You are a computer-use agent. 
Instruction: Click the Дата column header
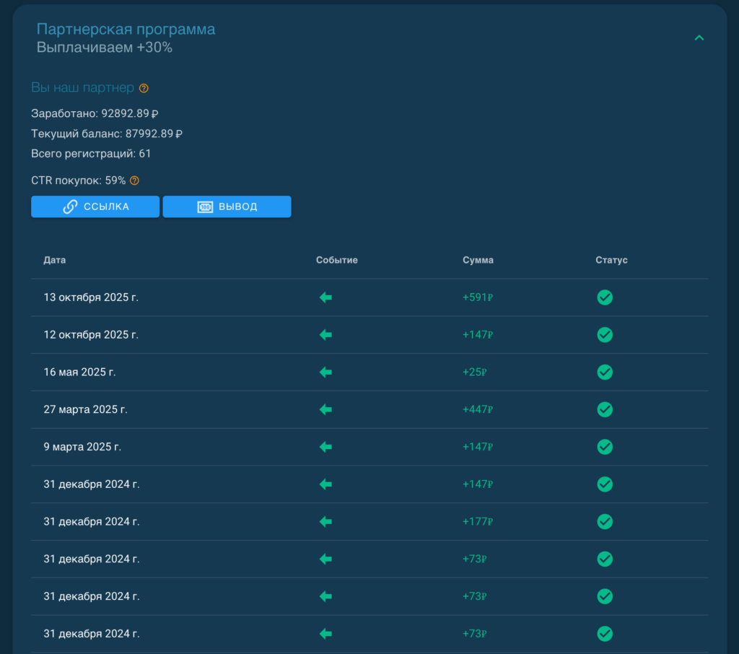click(x=54, y=260)
